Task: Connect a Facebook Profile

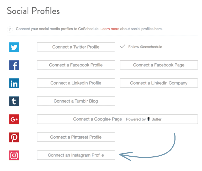Action: pyautogui.click(x=76, y=65)
